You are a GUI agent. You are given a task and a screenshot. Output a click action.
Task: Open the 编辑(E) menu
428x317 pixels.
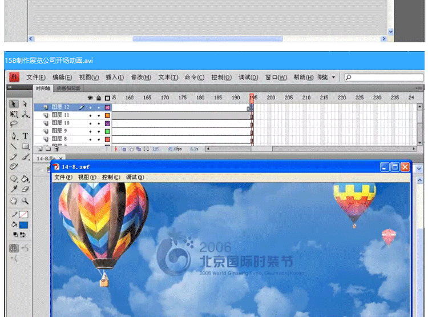pyautogui.click(x=62, y=77)
